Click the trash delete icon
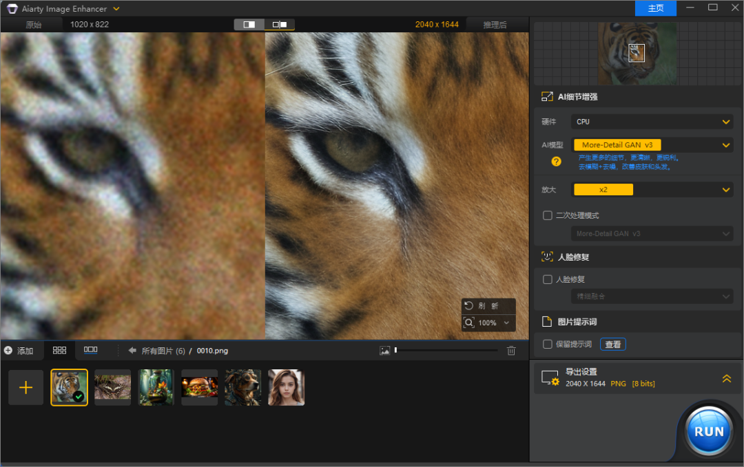 point(511,351)
